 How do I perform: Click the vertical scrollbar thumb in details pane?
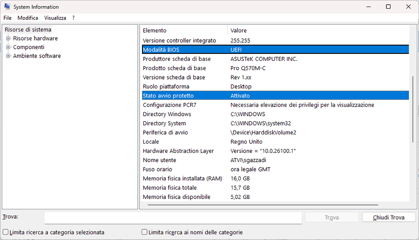(413, 109)
